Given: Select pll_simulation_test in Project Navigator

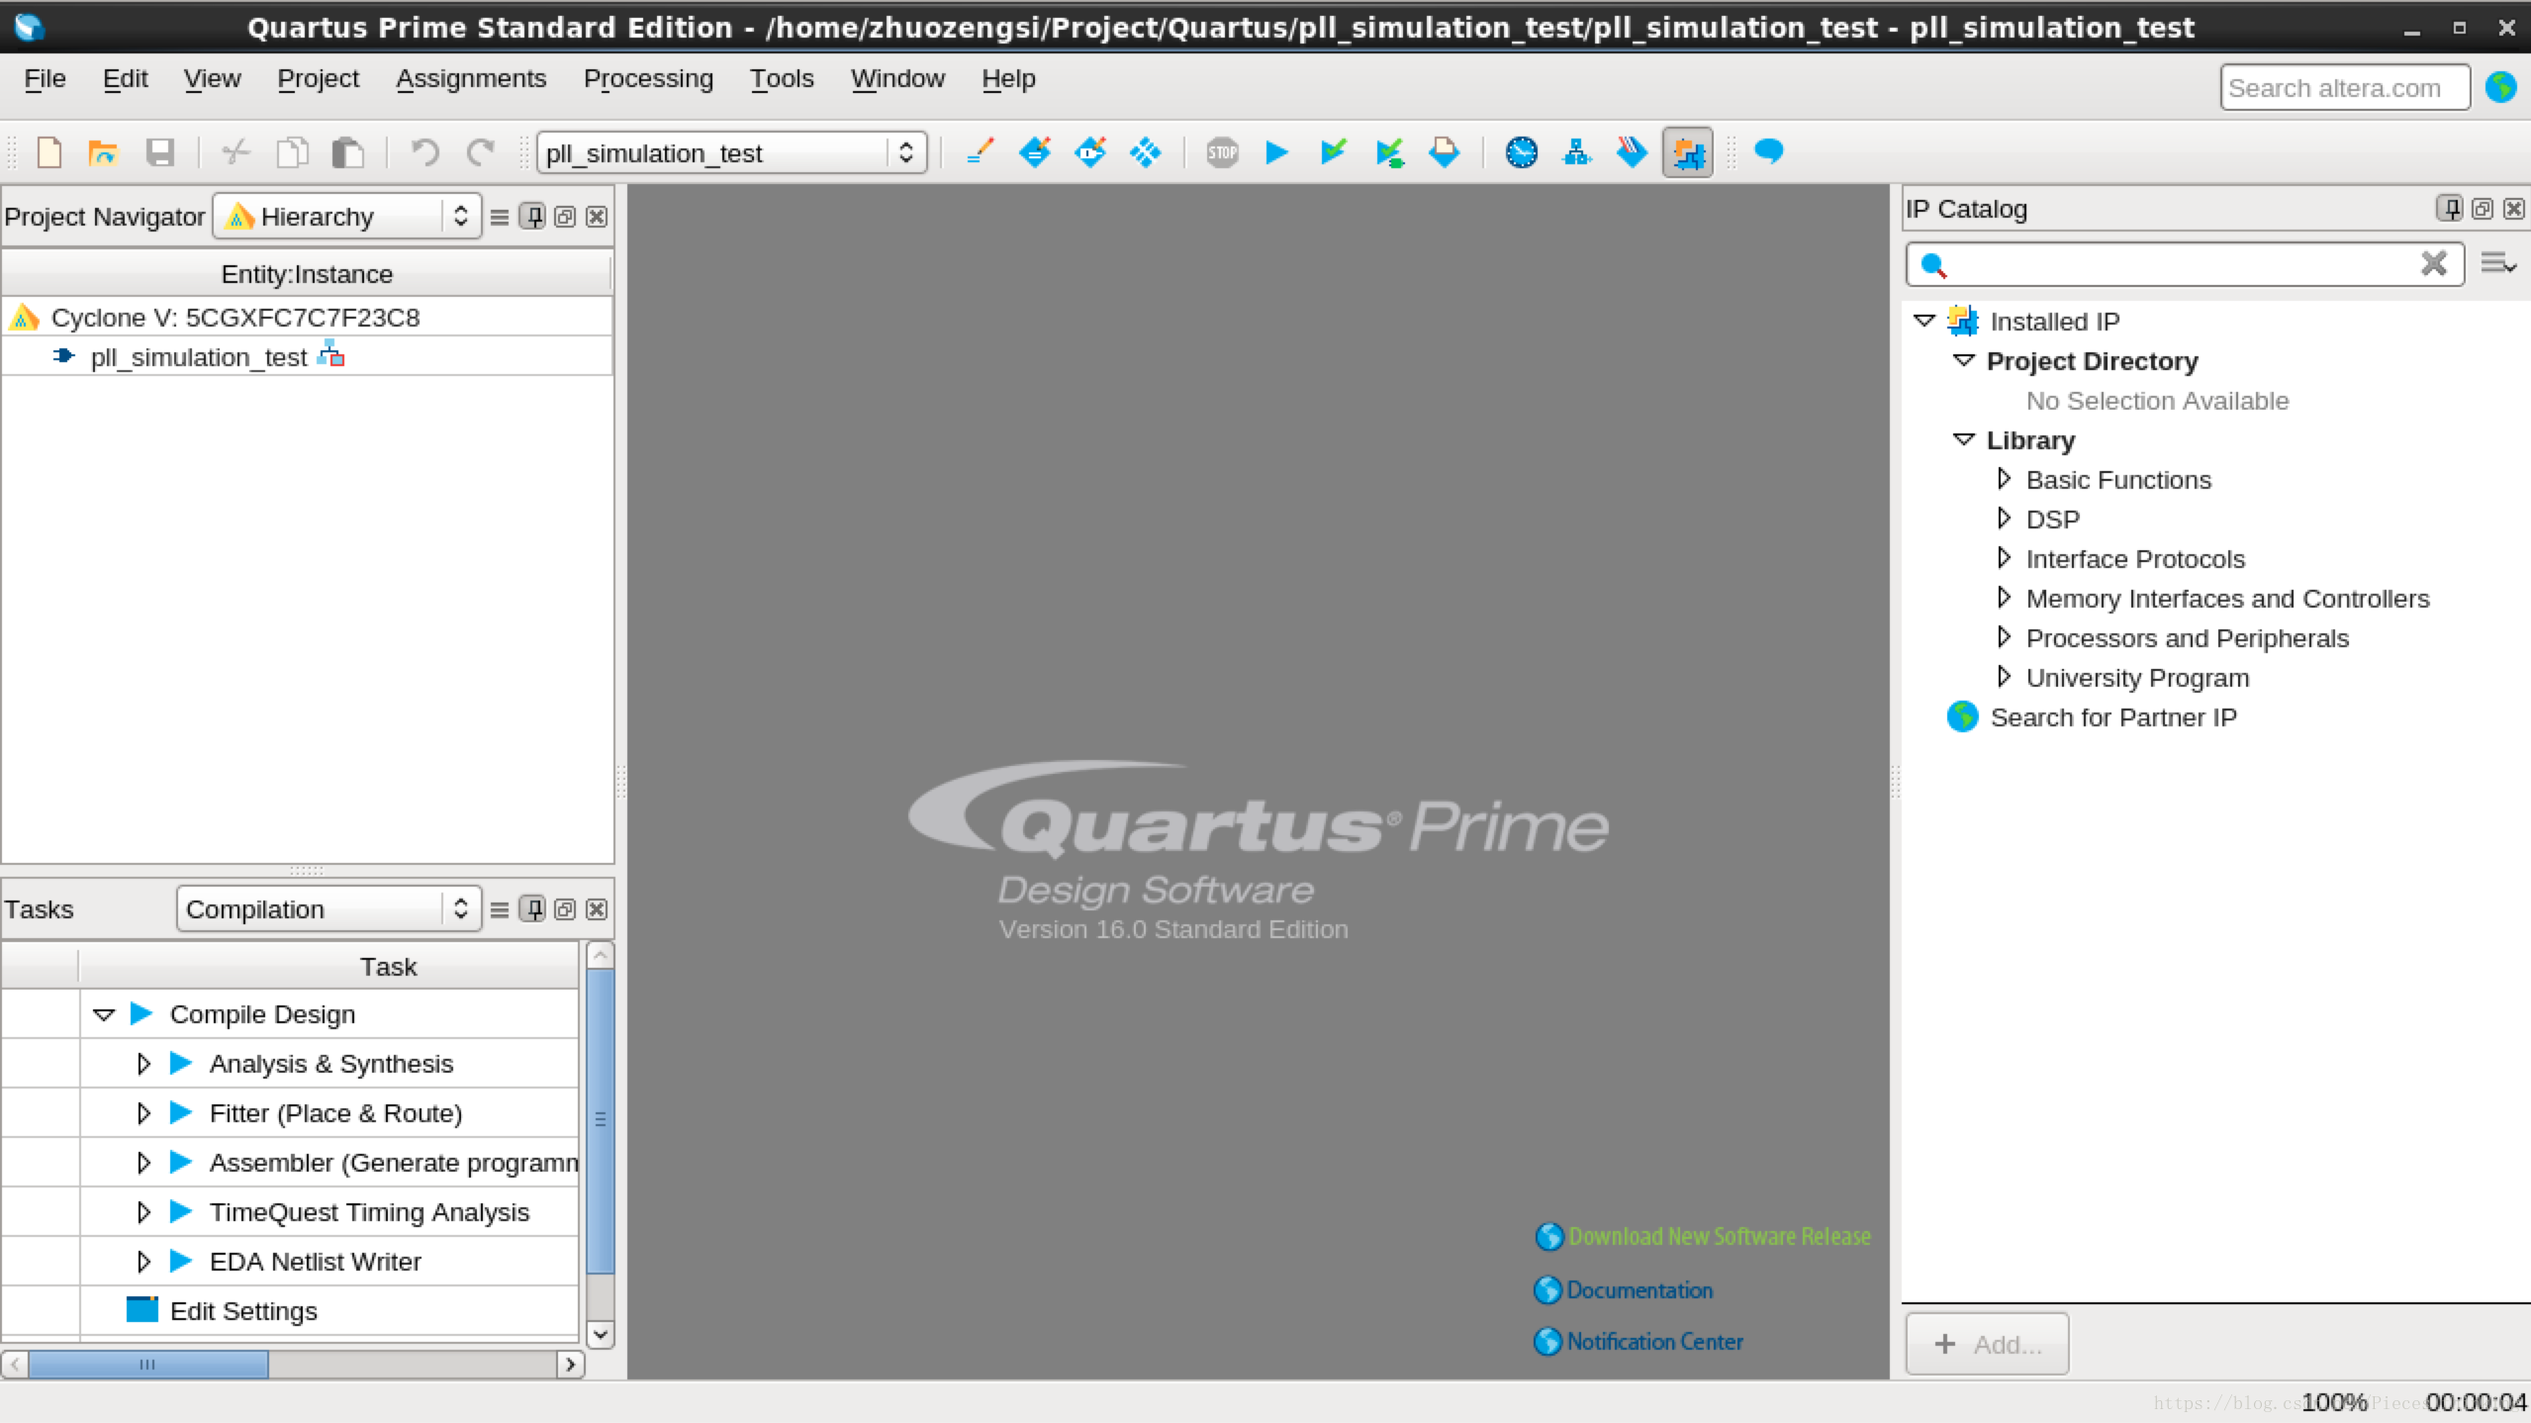Looking at the screenshot, I should 198,358.
